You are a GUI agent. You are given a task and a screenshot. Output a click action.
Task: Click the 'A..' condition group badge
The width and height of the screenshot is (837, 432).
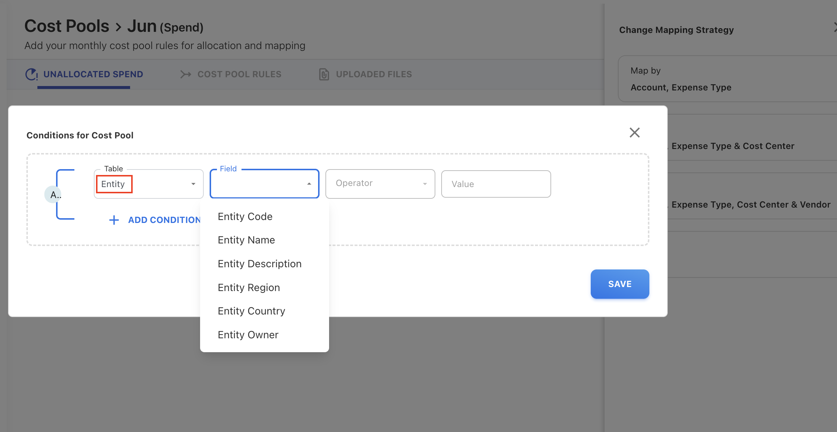point(54,195)
